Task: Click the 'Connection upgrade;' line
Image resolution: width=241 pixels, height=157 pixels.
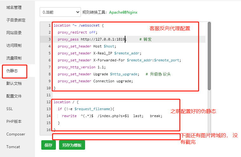Action: pos(95,81)
